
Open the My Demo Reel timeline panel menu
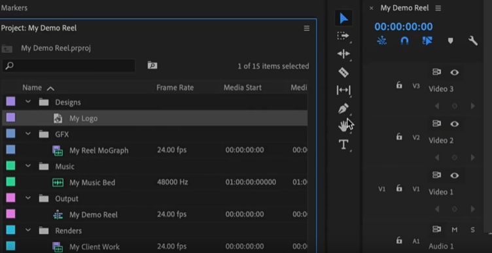pyautogui.click(x=438, y=8)
